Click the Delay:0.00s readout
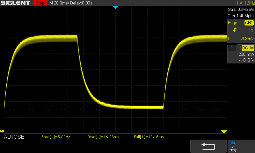The height and width of the screenshot is (153, 255). pyautogui.click(x=81, y=3)
